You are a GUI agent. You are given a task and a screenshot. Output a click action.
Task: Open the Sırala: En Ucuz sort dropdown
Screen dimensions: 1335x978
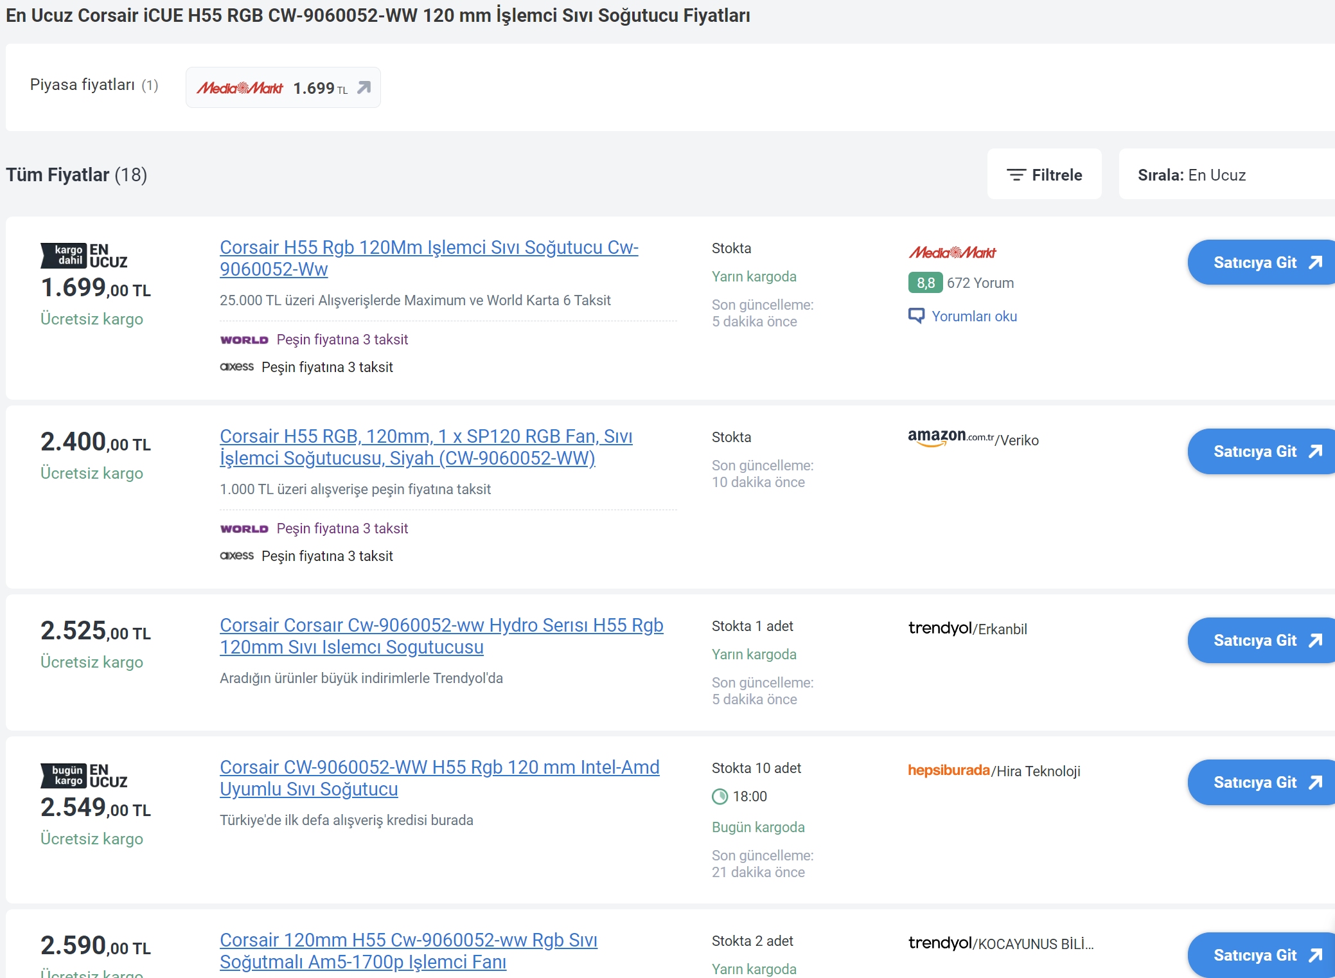(x=1226, y=175)
